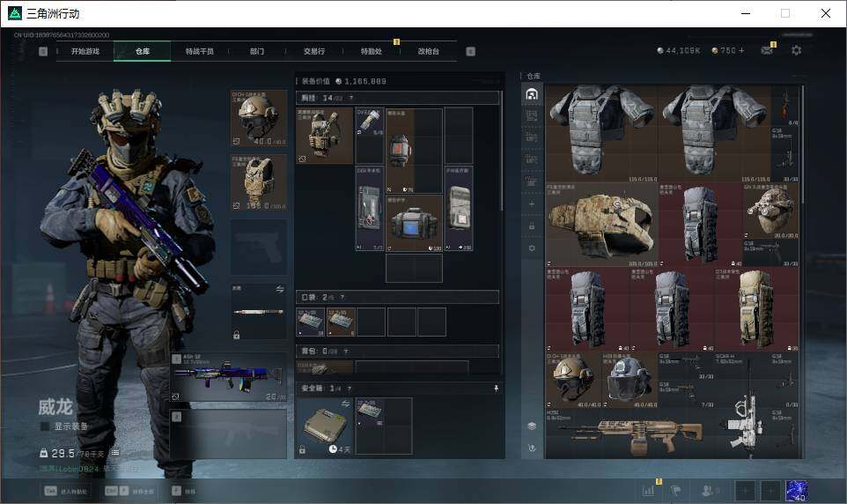Select the ASh-12 primary weapon slot
Screen dimensions: 847x504
(x=229, y=377)
